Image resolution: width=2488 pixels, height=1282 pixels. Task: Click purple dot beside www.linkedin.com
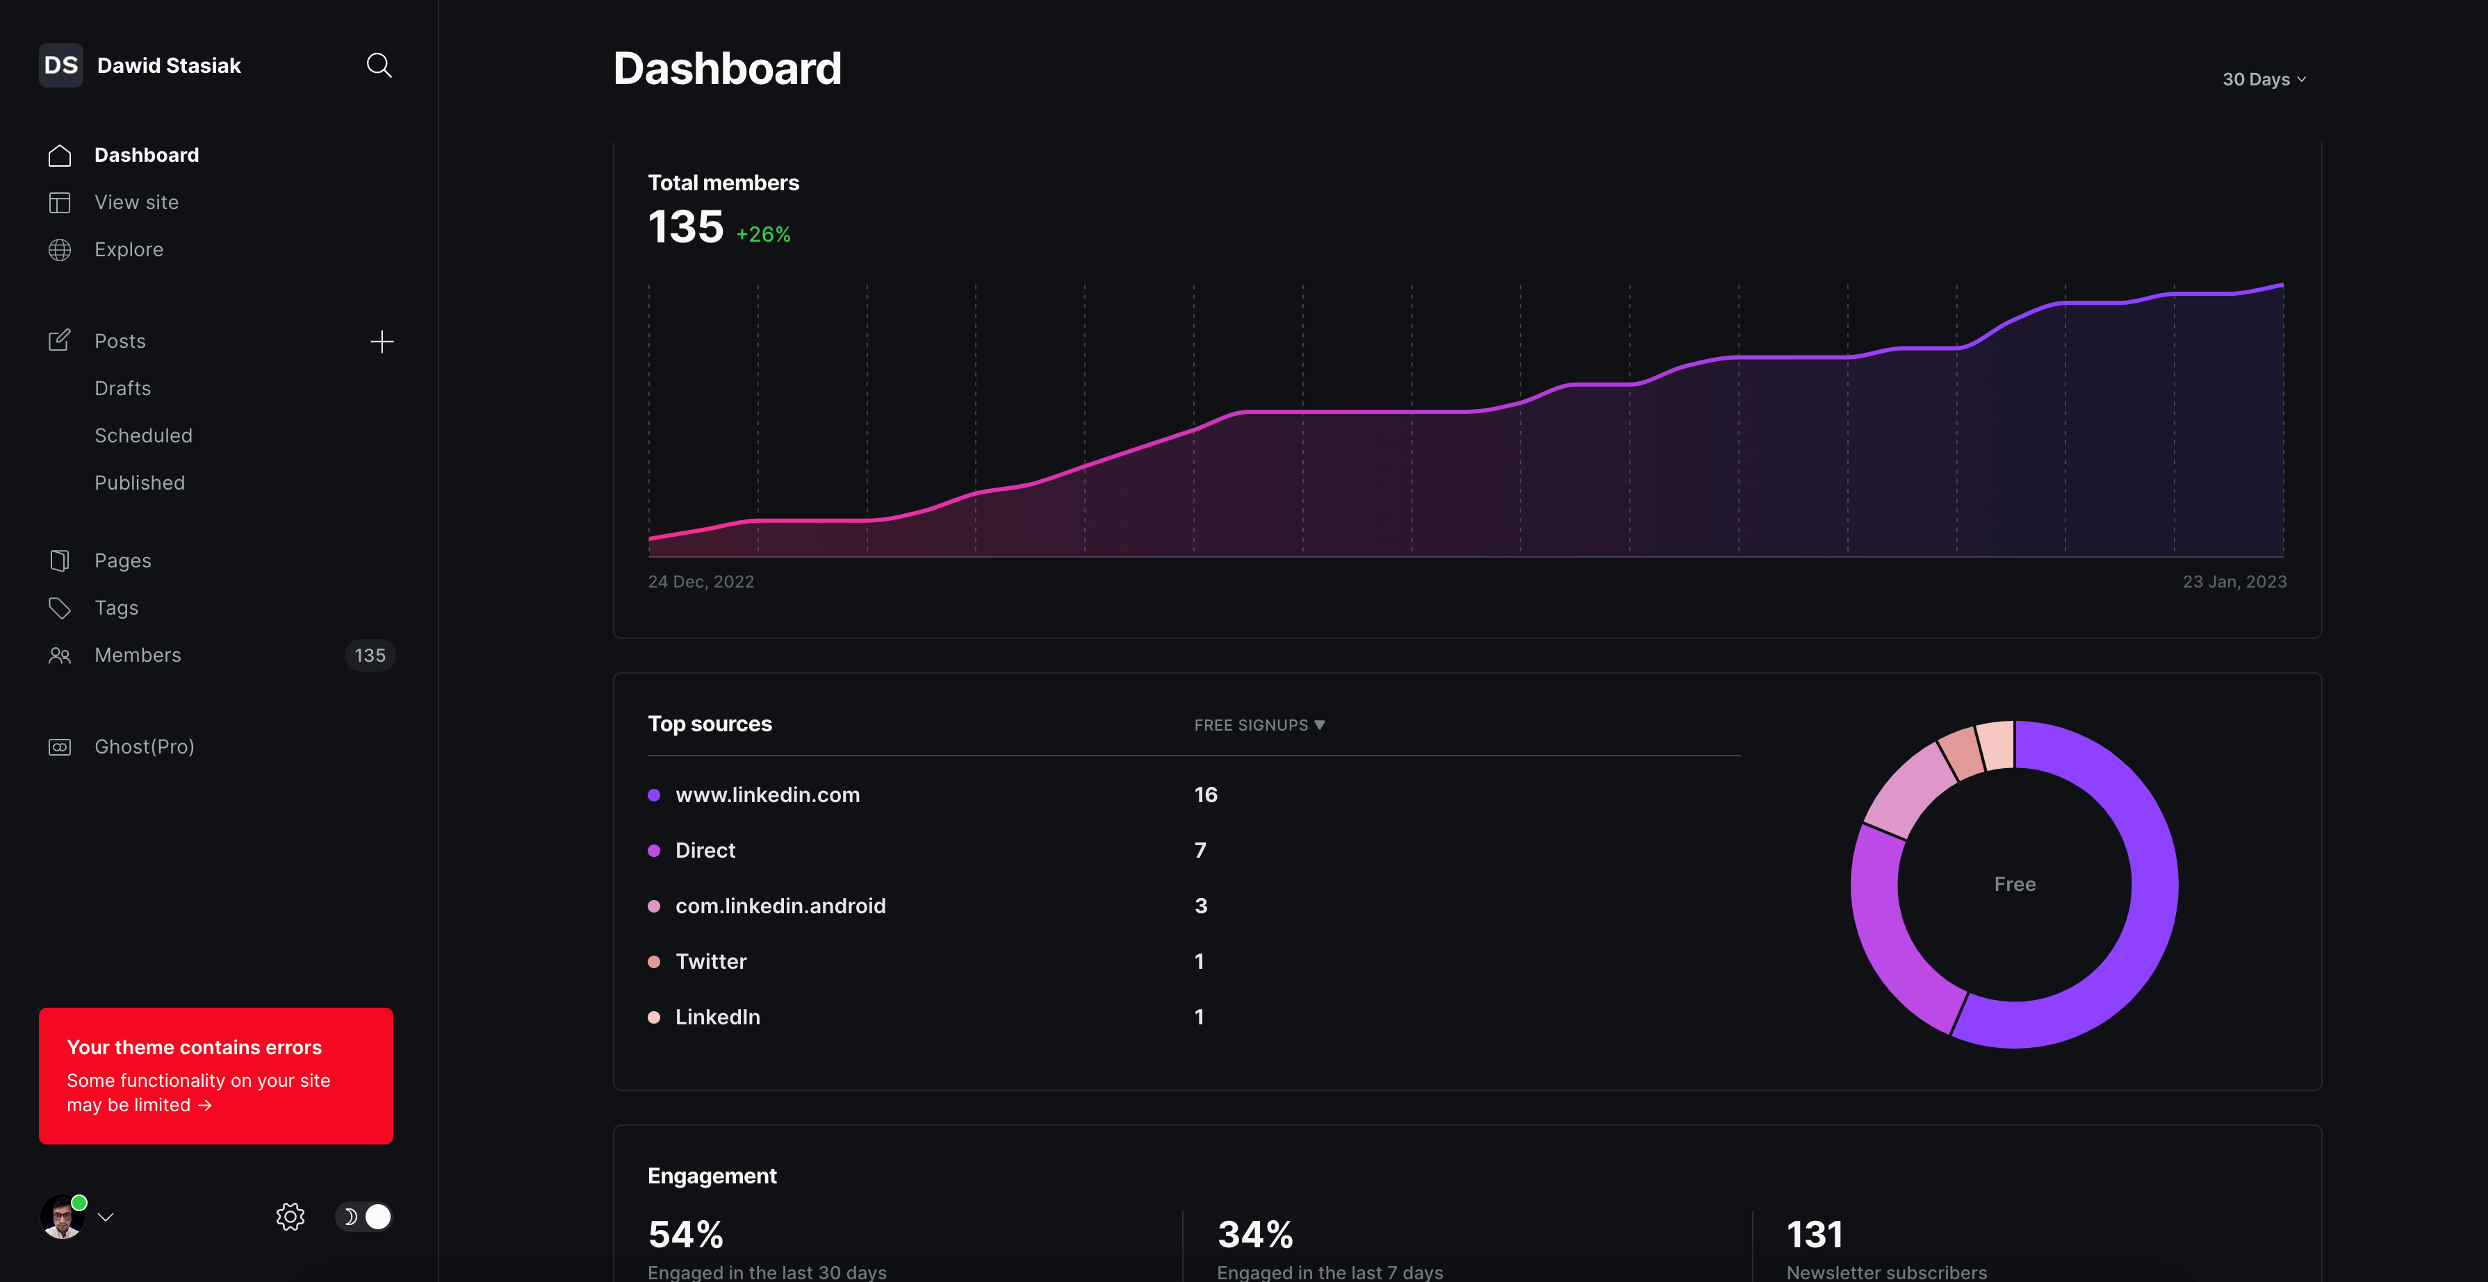pos(654,795)
